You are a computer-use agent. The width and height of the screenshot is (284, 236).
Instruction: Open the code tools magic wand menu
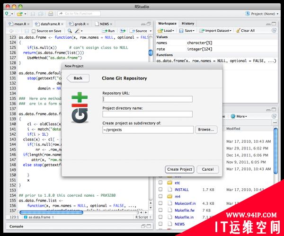tap(79, 31)
